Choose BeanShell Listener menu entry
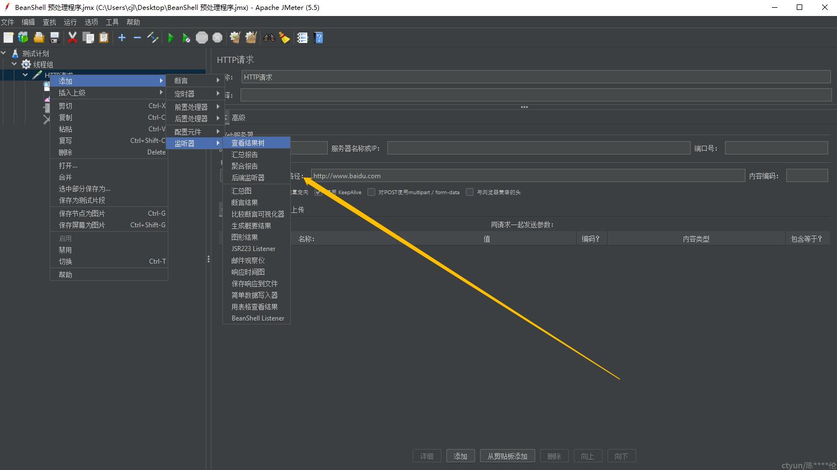837x470 pixels. click(x=257, y=318)
